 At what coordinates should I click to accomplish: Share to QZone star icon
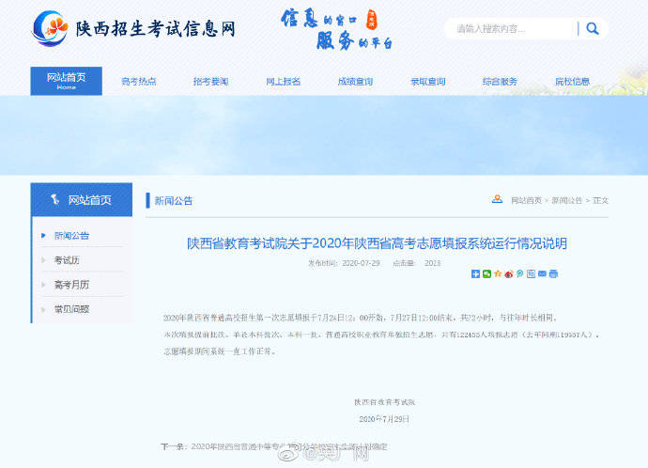tap(498, 273)
